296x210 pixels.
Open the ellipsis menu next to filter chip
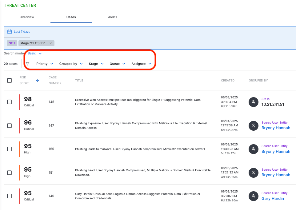coord(60,43)
